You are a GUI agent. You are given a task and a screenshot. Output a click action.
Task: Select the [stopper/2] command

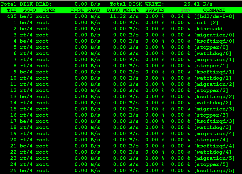coord(211,90)
